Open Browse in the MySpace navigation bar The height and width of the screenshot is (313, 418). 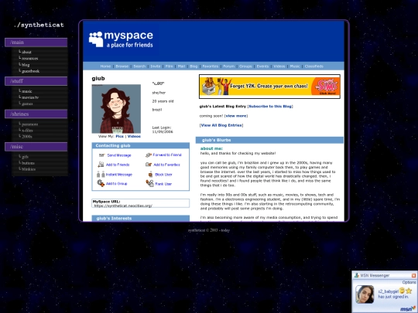pyautogui.click(x=122, y=66)
